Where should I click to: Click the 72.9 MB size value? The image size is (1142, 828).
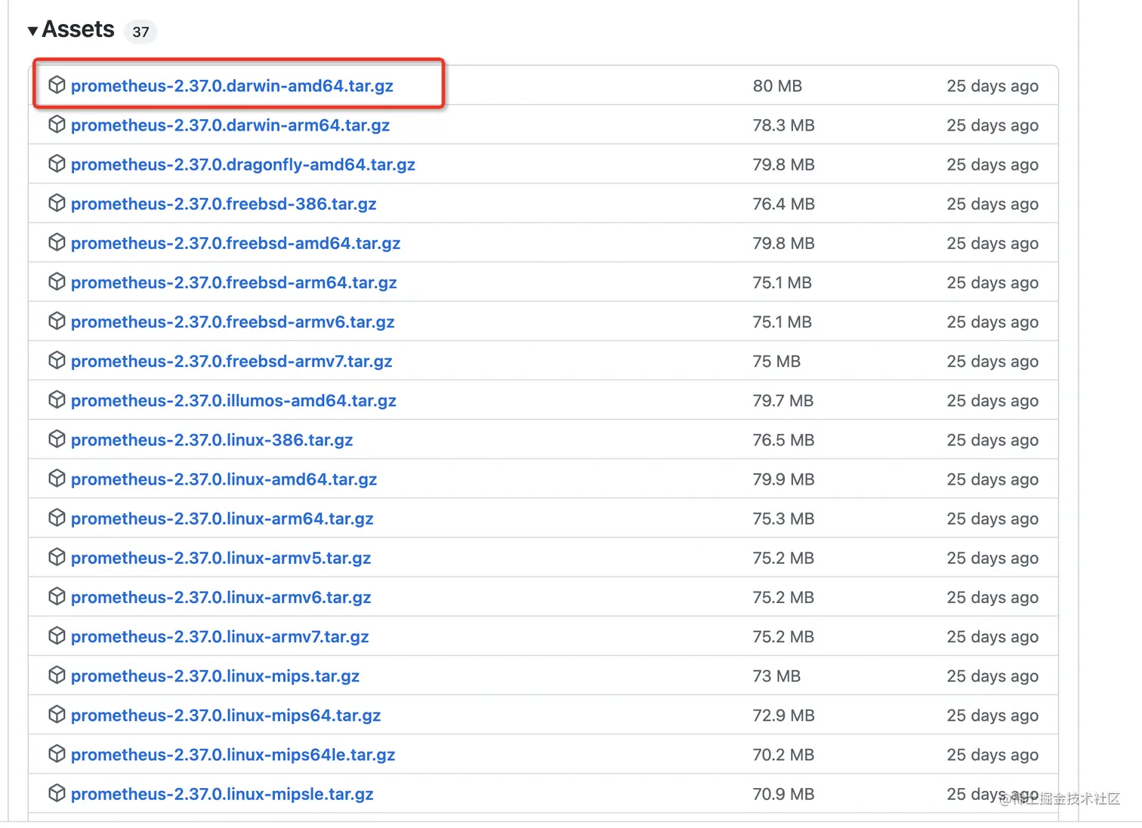[783, 716]
